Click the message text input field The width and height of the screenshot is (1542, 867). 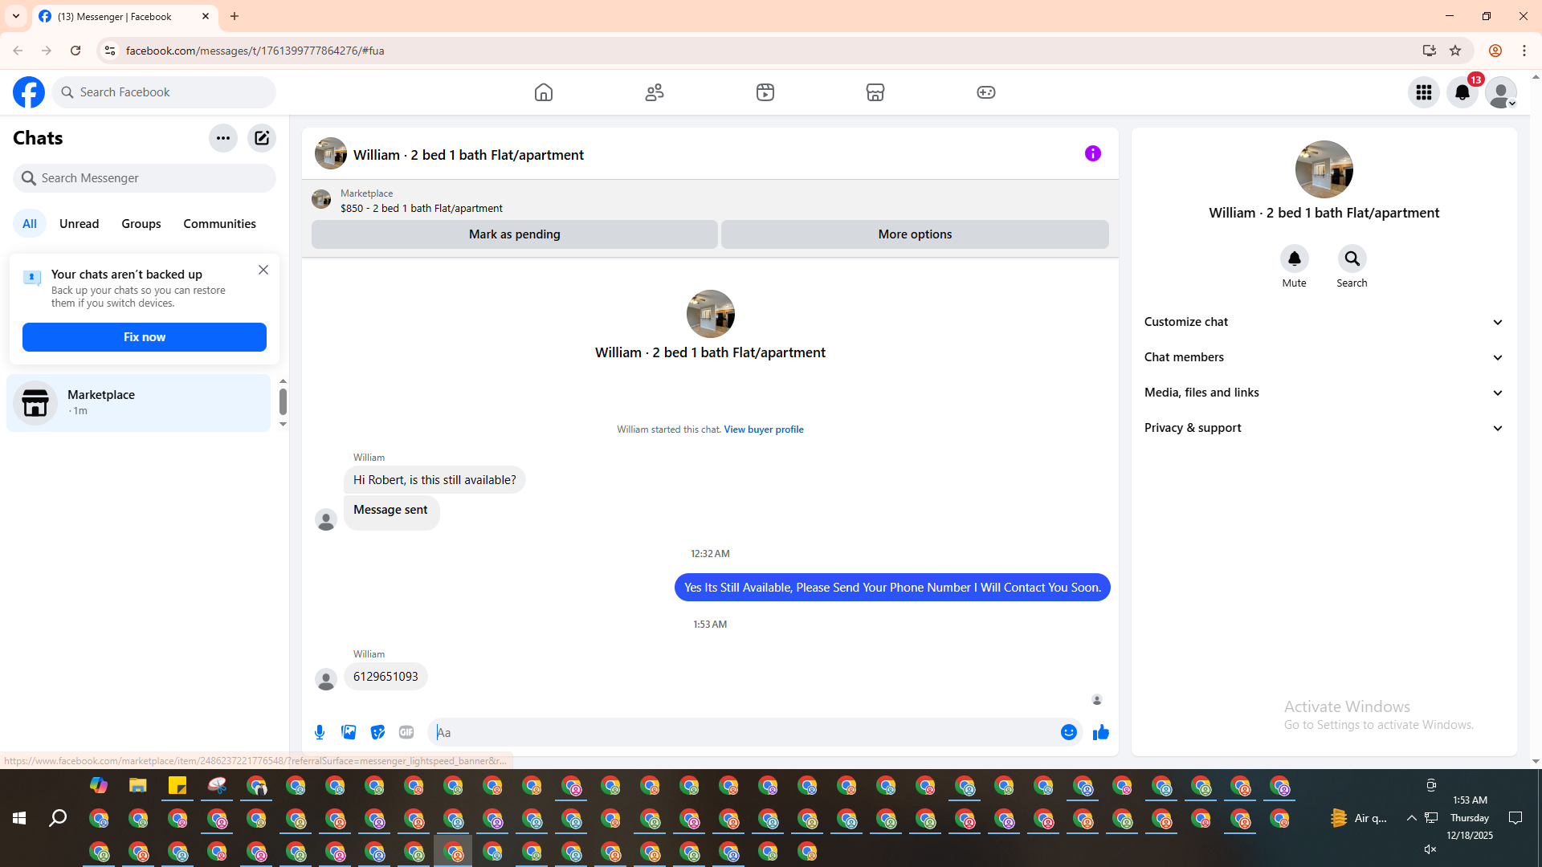(743, 732)
